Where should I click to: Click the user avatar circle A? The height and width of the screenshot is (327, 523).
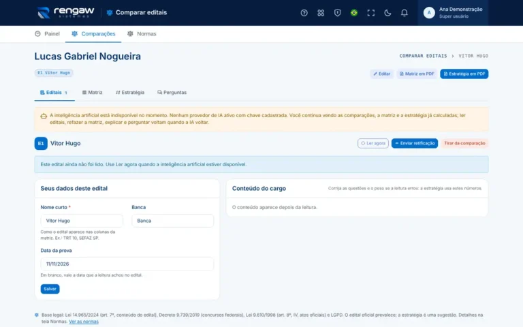[x=429, y=13]
